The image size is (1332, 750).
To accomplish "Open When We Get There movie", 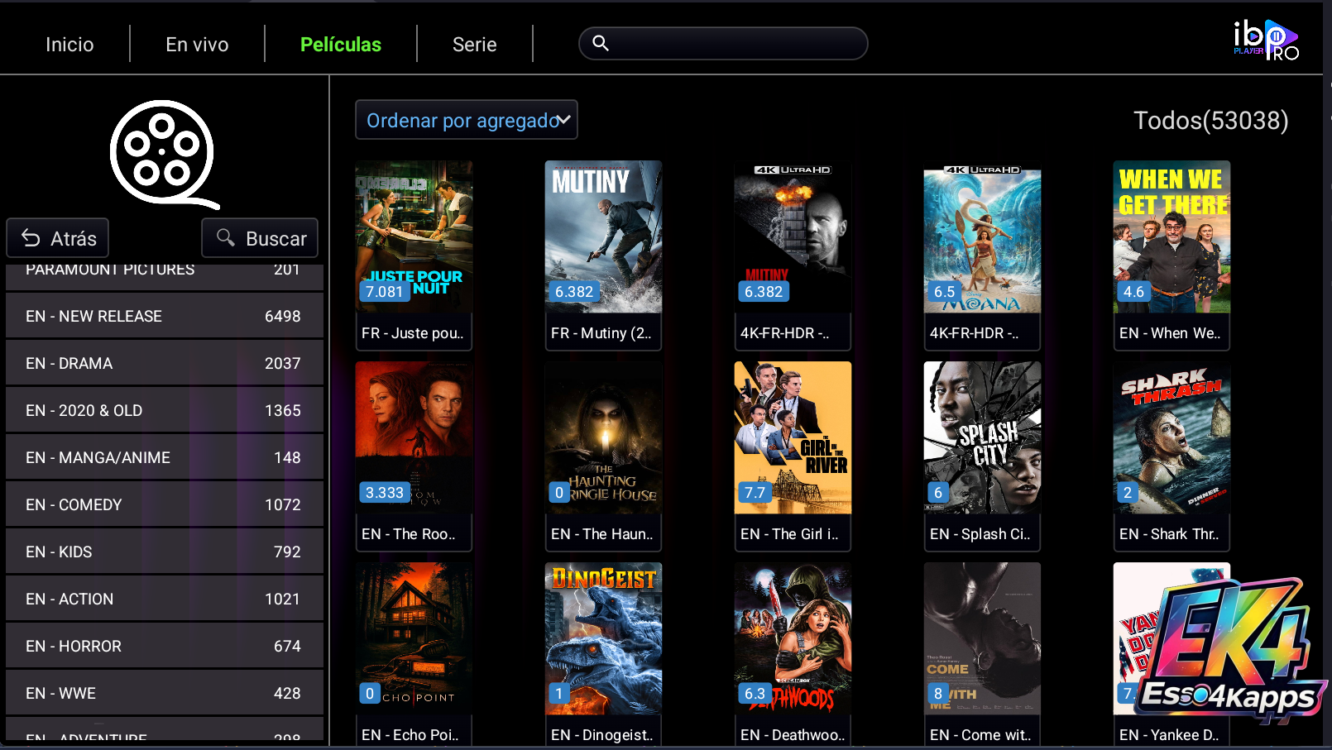I will click(x=1171, y=236).
